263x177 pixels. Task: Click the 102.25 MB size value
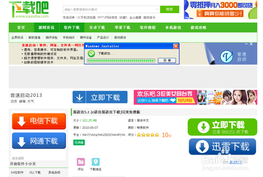(90, 120)
